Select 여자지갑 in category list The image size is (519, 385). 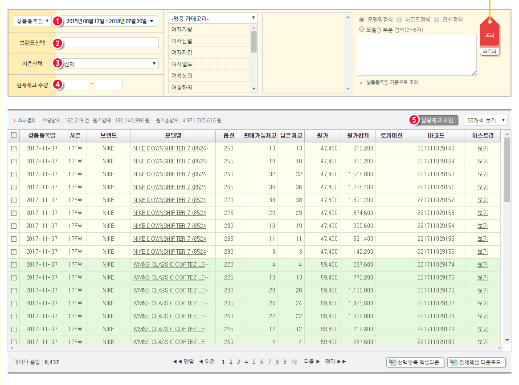[209, 53]
